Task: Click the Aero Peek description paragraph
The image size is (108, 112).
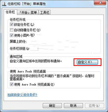Action: coord(52,77)
